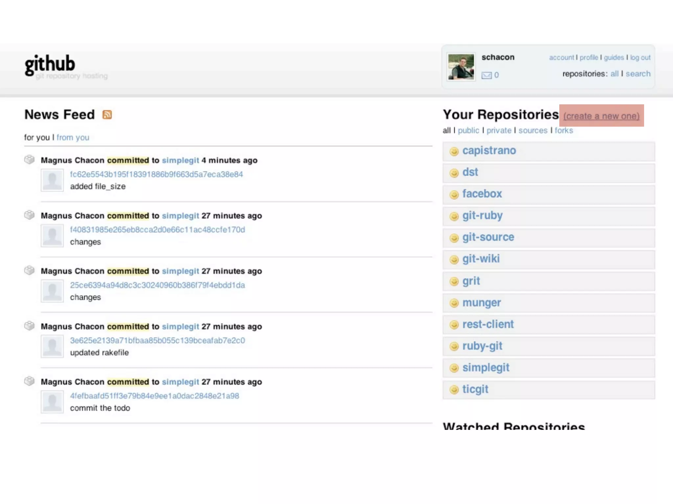This screenshot has width=673, height=504.
Task: Click schacon's profile avatar photo
Action: click(x=461, y=67)
